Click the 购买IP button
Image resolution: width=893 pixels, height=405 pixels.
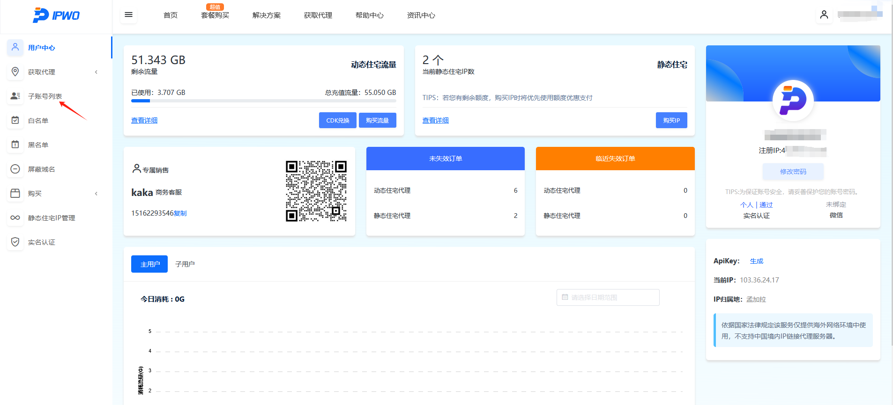coord(671,120)
